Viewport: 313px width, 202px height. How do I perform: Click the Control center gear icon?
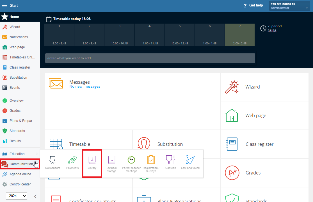(4, 184)
